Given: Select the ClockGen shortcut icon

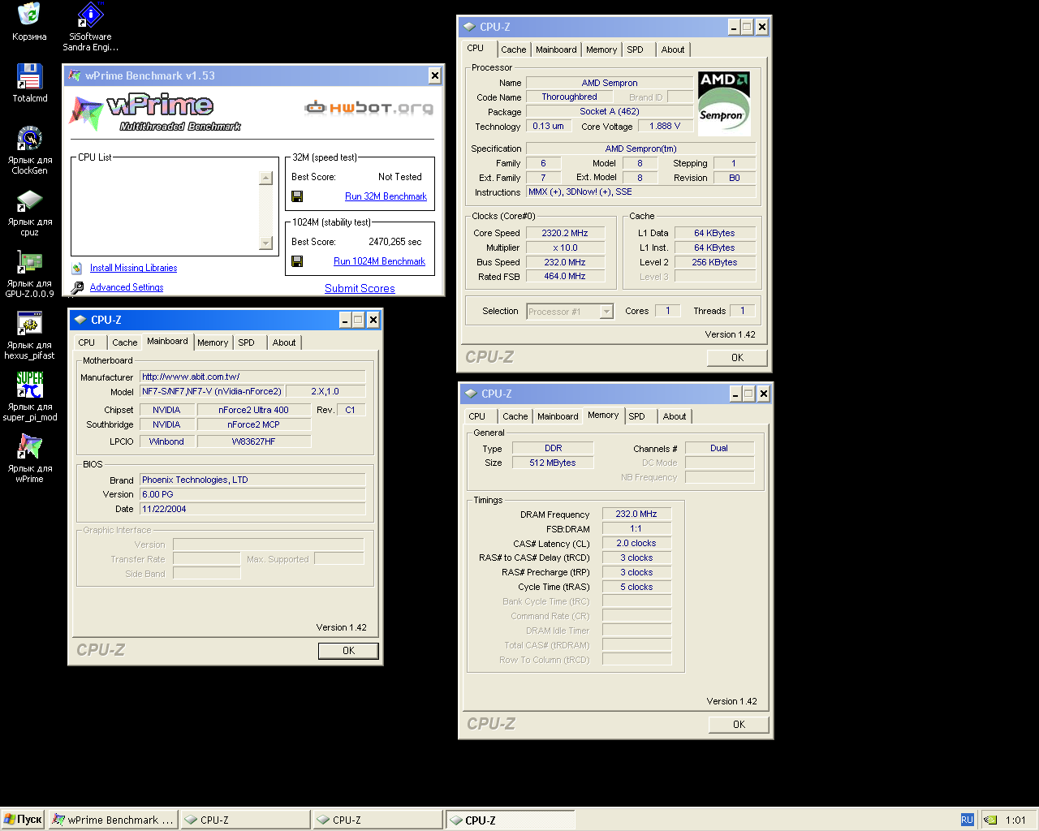Looking at the screenshot, I should tap(29, 139).
